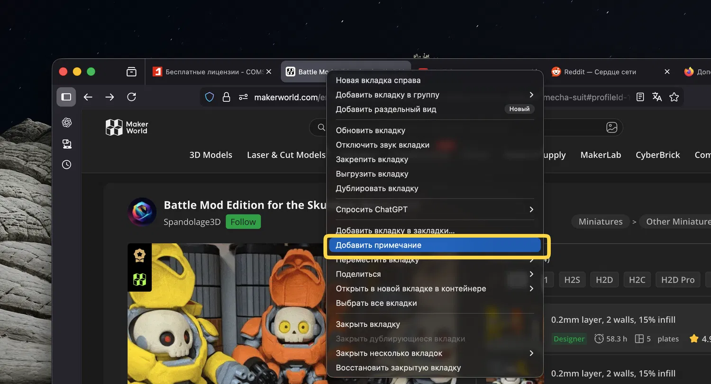This screenshot has width=711, height=384.
Task: Click the green Designer tag
Action: click(x=569, y=339)
